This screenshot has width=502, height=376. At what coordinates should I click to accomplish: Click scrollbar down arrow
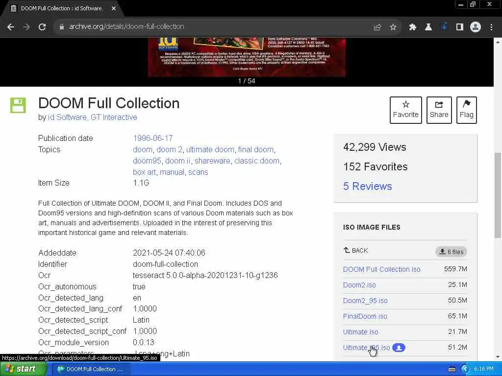click(498, 357)
